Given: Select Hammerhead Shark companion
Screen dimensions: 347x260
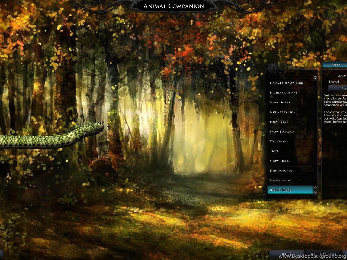Looking at the screenshot, I should (290, 83).
